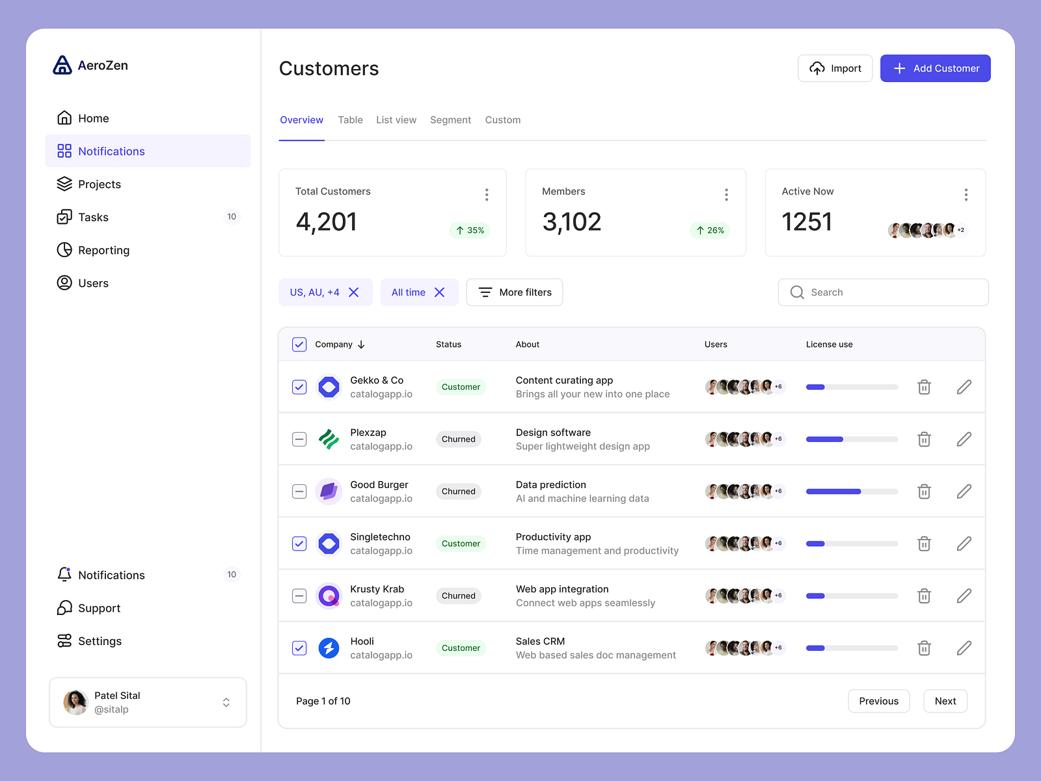Check the Good Burger row checkbox

[299, 491]
